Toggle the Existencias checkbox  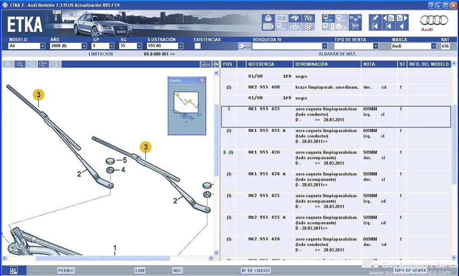[x=197, y=46]
